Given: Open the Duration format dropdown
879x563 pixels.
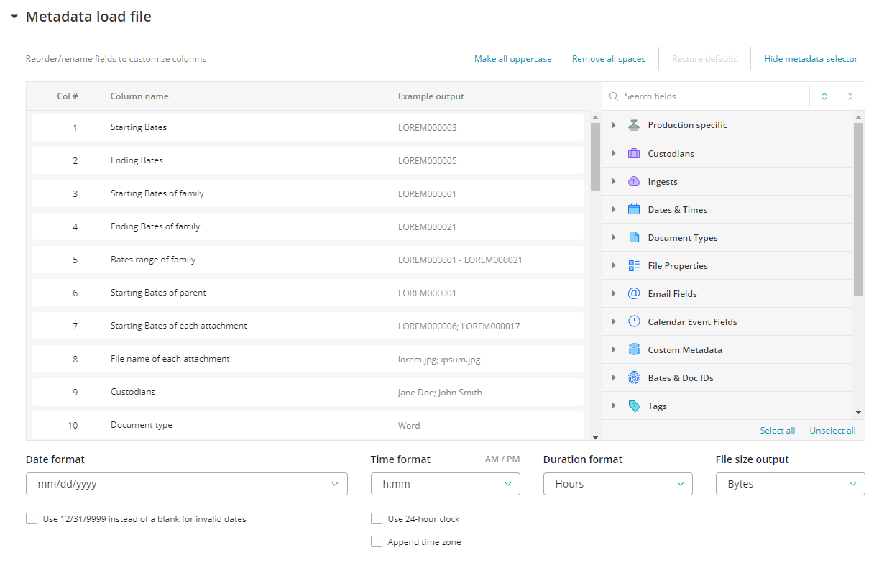Looking at the screenshot, I should coord(618,484).
